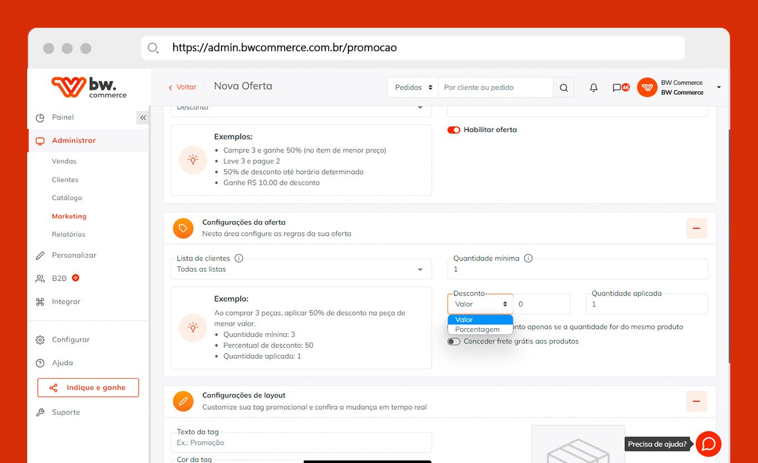Click the Ajuda question mark icon

tap(40, 363)
